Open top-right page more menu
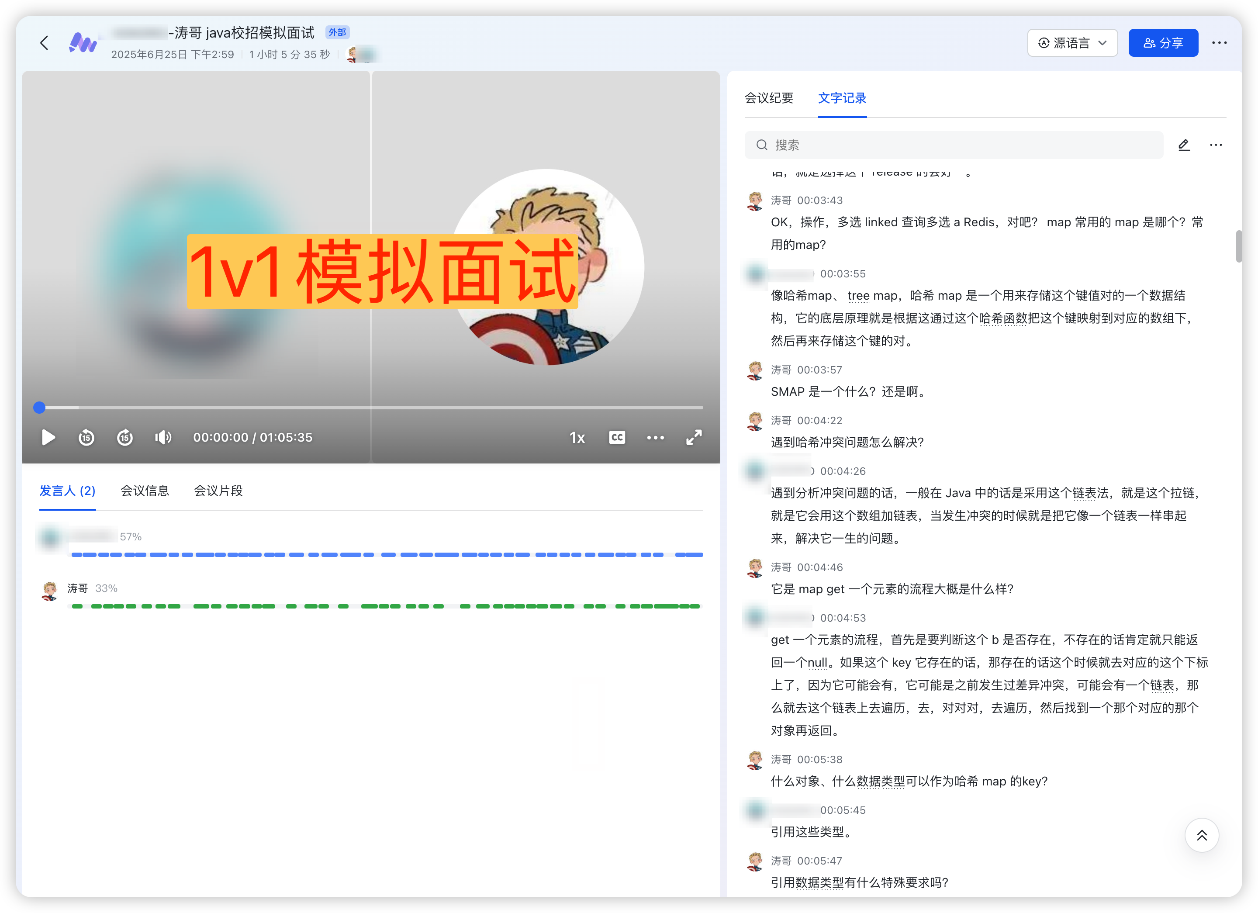Image resolution: width=1258 pixels, height=913 pixels. (1219, 43)
